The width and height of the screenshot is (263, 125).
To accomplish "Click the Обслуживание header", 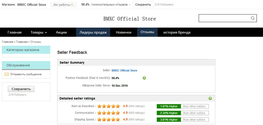I will pos(26,65).
